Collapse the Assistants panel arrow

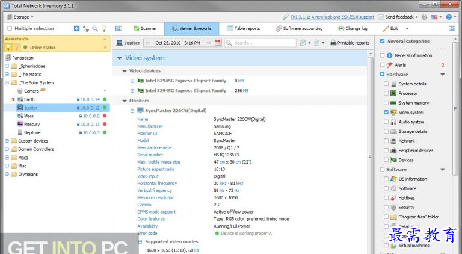[105, 39]
